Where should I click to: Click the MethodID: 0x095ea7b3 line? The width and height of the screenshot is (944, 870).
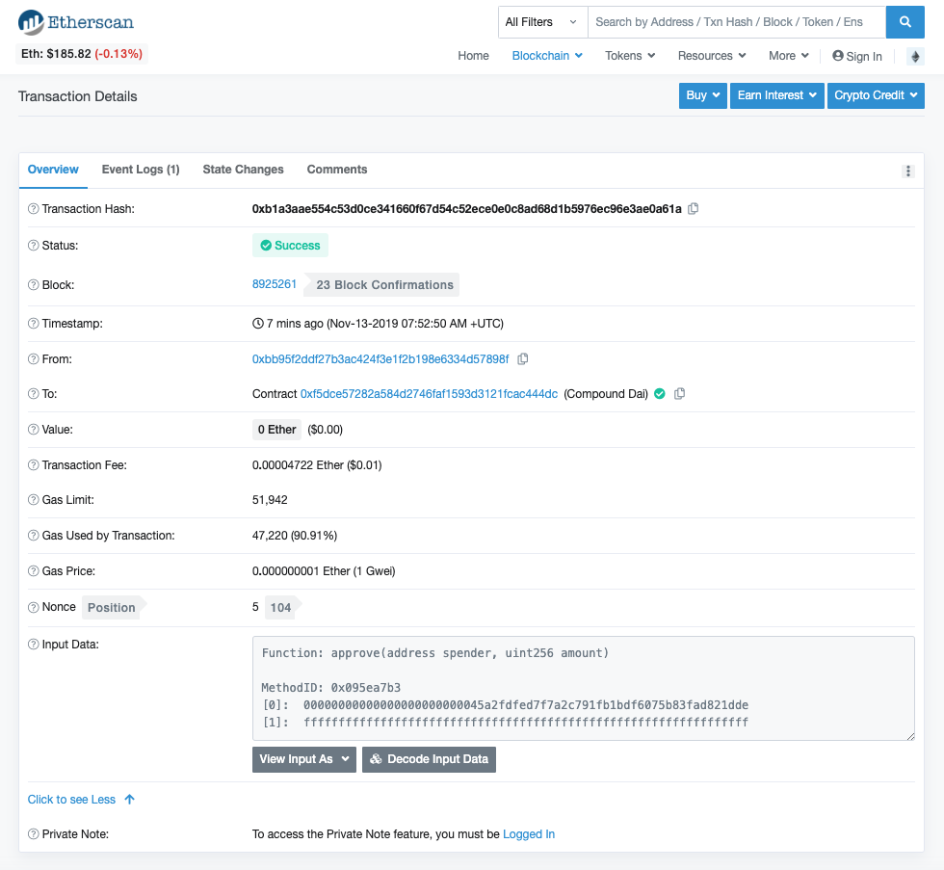[330, 688]
